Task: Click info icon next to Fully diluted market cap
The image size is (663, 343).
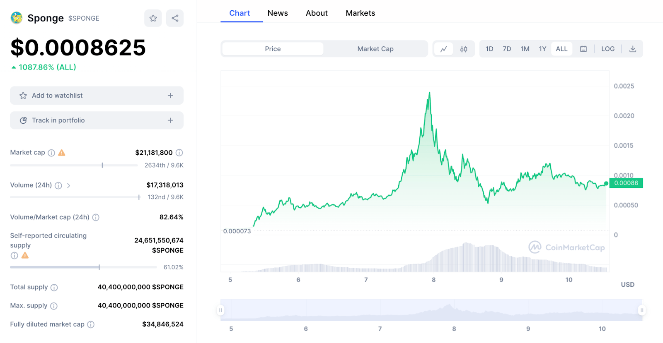Action: click(91, 324)
